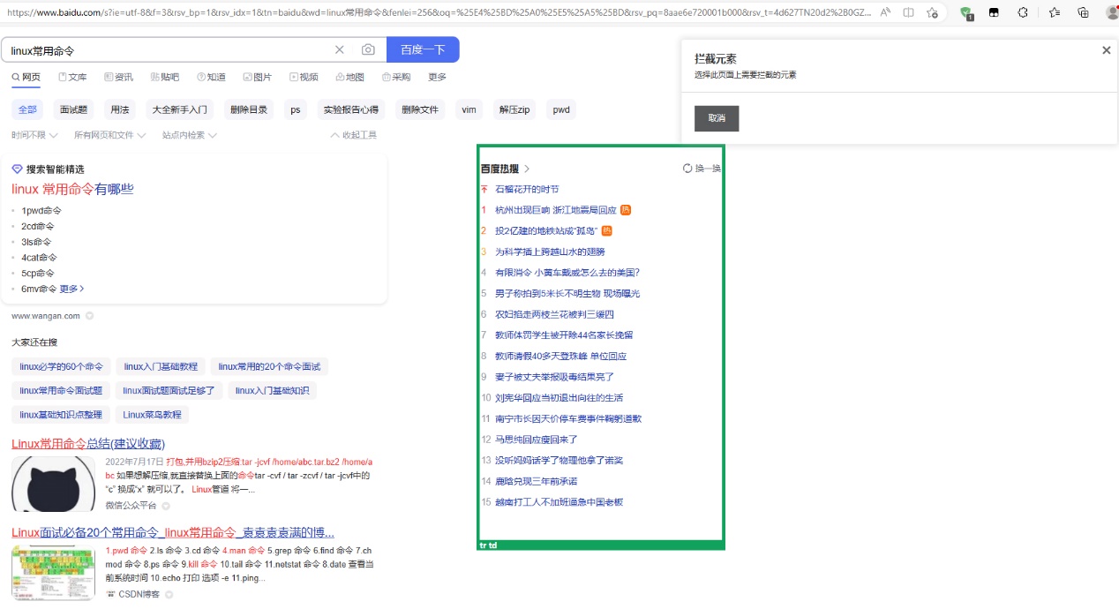Image resolution: width=1119 pixels, height=609 pixels.
Task: Open the Extensions puzzle icon
Action: pos(1023,12)
